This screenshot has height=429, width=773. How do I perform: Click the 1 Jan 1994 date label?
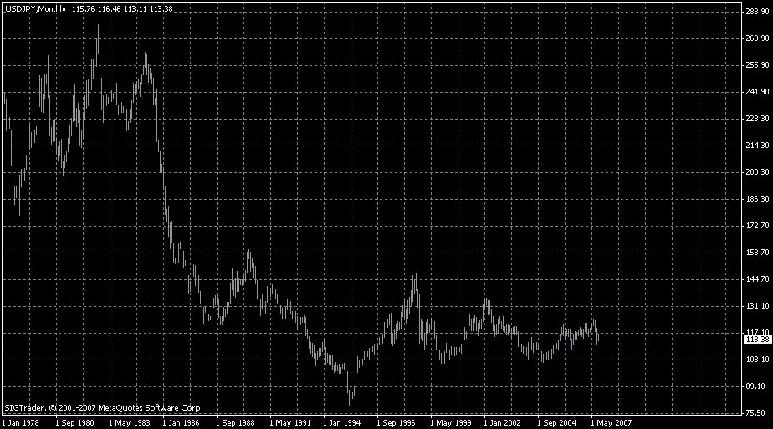click(341, 422)
